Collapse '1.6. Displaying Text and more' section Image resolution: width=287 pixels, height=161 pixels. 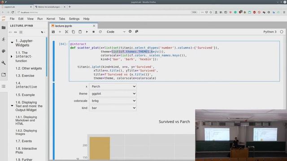(12, 106)
